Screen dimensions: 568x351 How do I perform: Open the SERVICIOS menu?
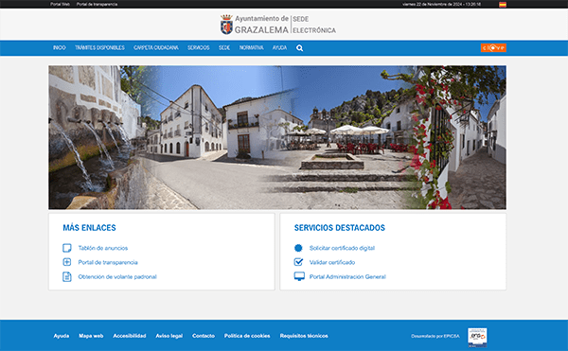coord(199,47)
